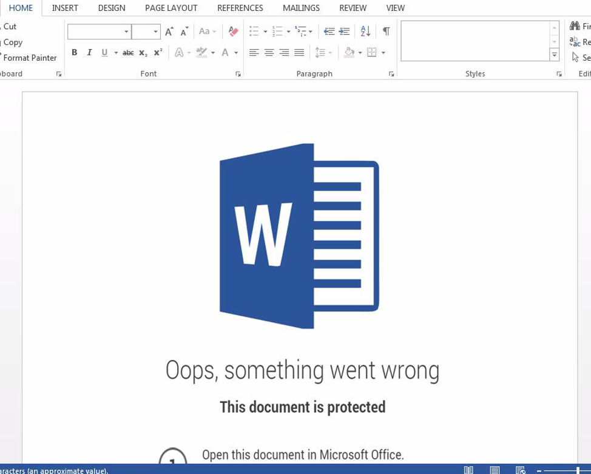The image size is (591, 474).
Task: Toggle italic formatting
Action: click(x=89, y=52)
